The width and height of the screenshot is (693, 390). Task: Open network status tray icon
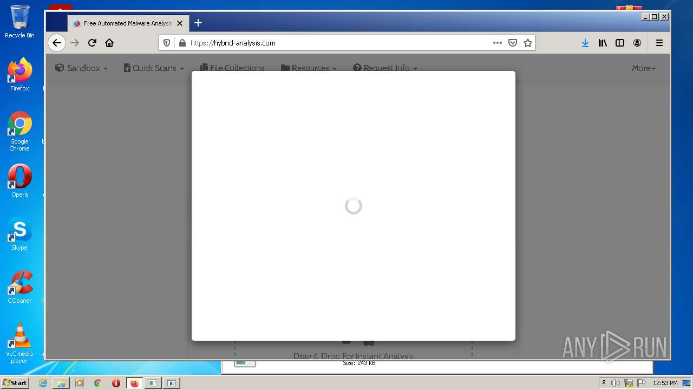(x=629, y=383)
